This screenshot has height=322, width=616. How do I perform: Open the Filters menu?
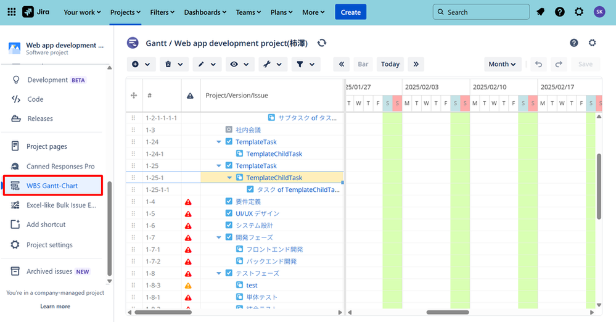point(162,12)
